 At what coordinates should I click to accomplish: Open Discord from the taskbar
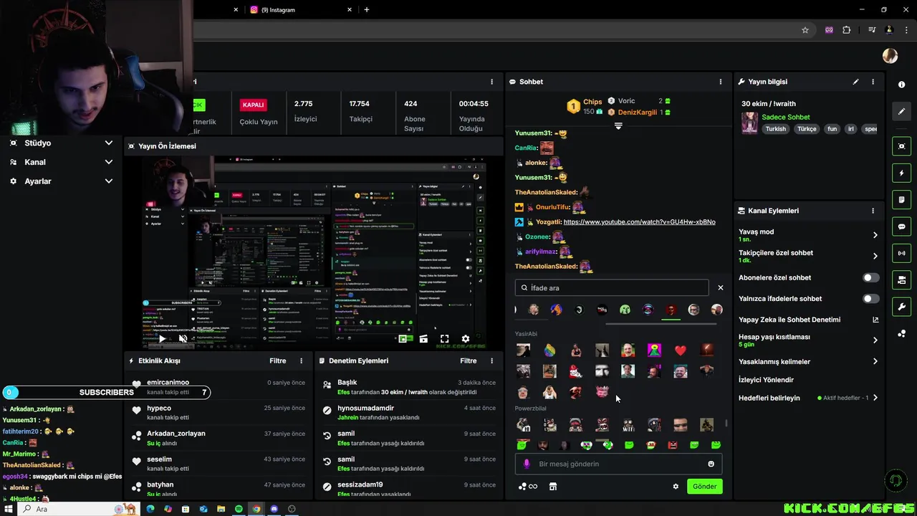(274, 509)
